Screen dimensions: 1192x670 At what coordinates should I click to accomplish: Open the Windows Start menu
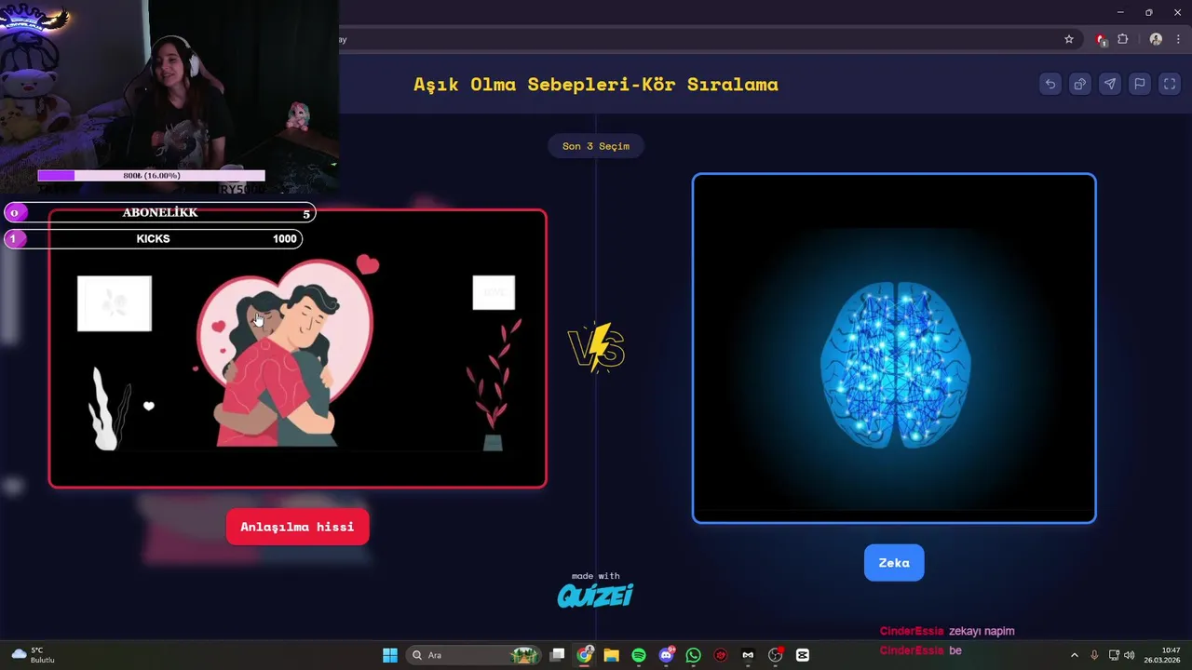click(390, 655)
